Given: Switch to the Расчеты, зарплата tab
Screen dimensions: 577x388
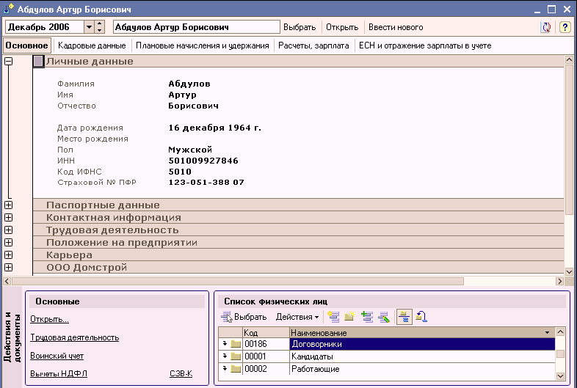Looking at the screenshot, I should (x=313, y=45).
